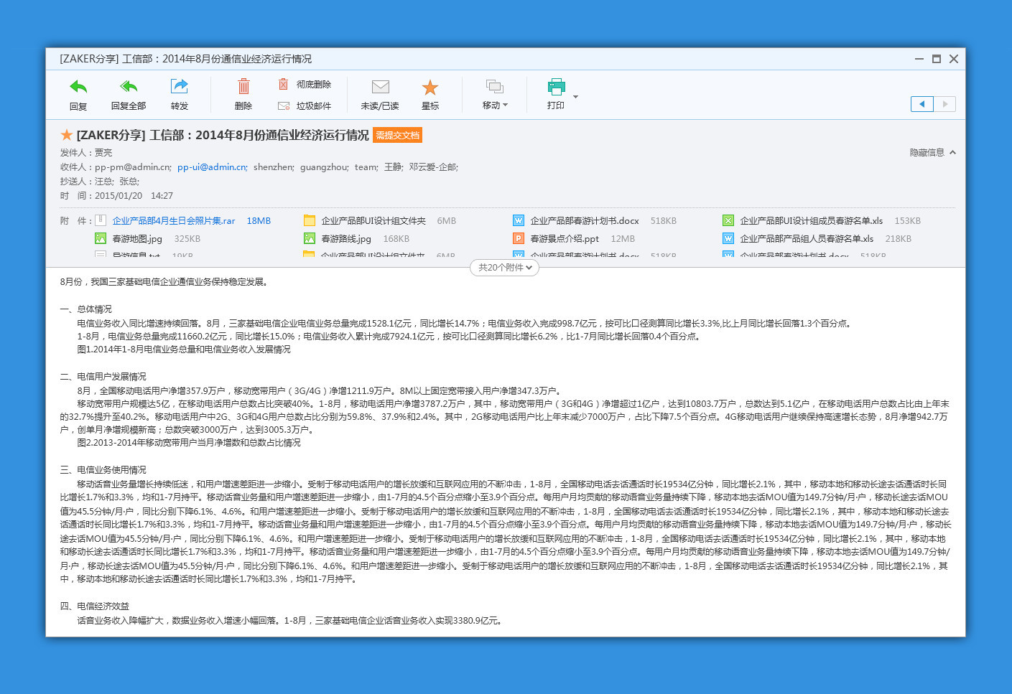This screenshot has height=694, width=1012.
Task: Click cc recipient 张总
Action: coord(129,182)
